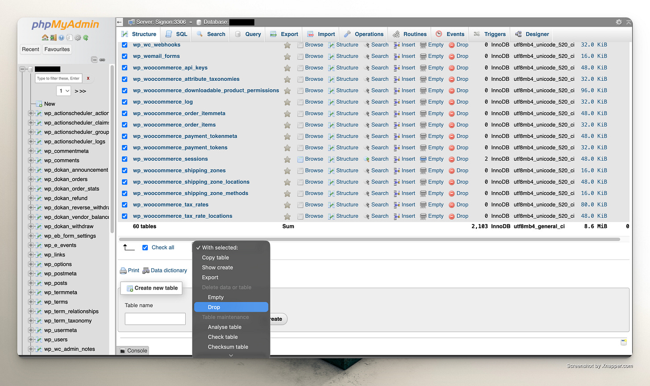This screenshot has width=650, height=386.
Task: Open the Operations tab
Action: click(363, 34)
